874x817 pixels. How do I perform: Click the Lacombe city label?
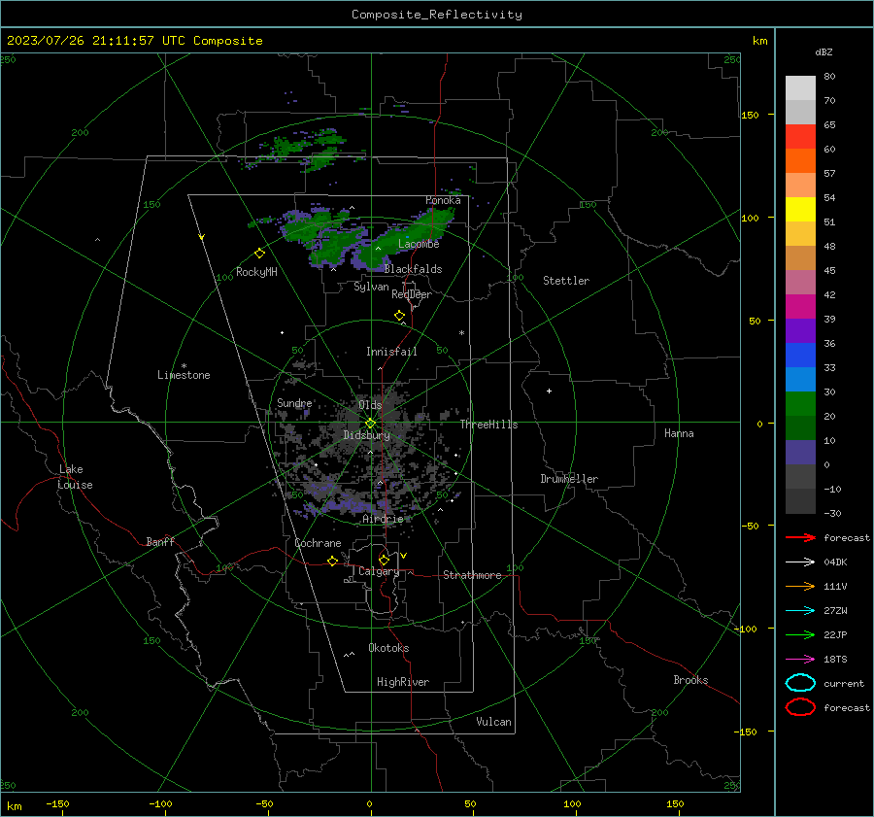point(419,244)
